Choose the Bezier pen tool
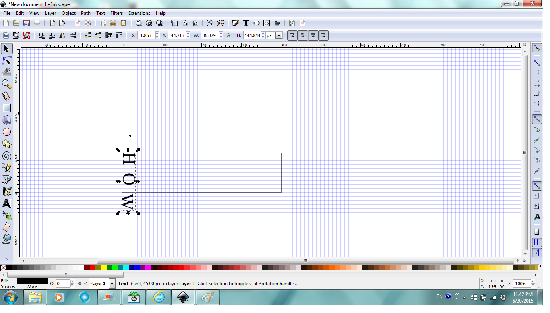 tap(7, 180)
